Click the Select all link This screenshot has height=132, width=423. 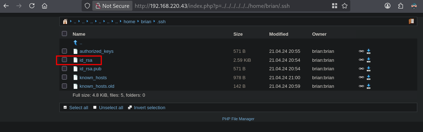(x=78, y=107)
